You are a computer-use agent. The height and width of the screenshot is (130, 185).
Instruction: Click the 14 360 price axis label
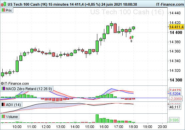175,51
